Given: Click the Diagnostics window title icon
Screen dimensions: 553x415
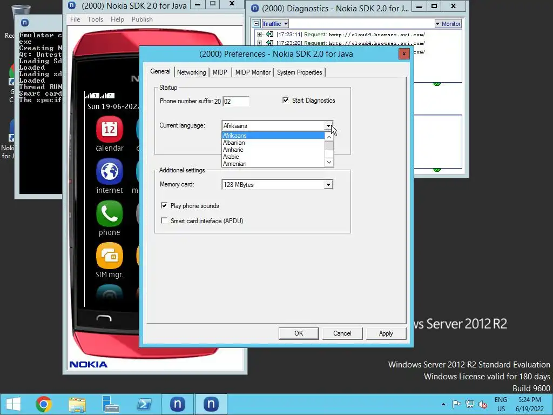Looking at the screenshot, I should pos(255,8).
